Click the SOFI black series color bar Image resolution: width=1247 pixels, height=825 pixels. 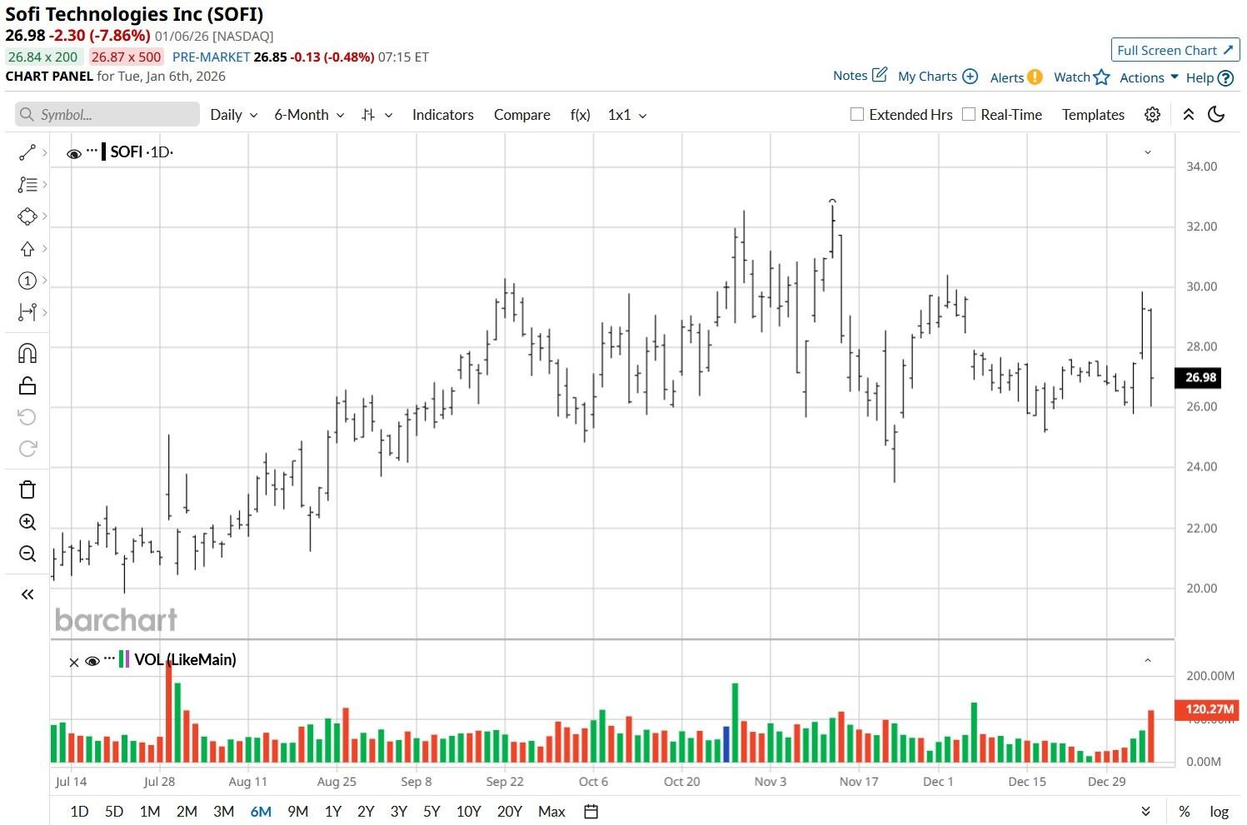[103, 152]
